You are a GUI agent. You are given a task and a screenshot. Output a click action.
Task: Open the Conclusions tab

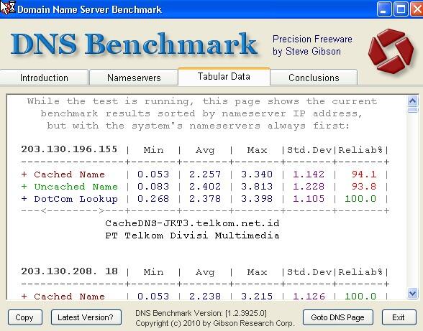(314, 78)
